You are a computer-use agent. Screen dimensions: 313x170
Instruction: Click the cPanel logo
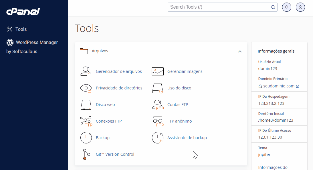23,11
